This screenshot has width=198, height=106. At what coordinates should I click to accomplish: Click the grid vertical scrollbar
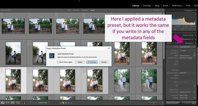coord(164,36)
